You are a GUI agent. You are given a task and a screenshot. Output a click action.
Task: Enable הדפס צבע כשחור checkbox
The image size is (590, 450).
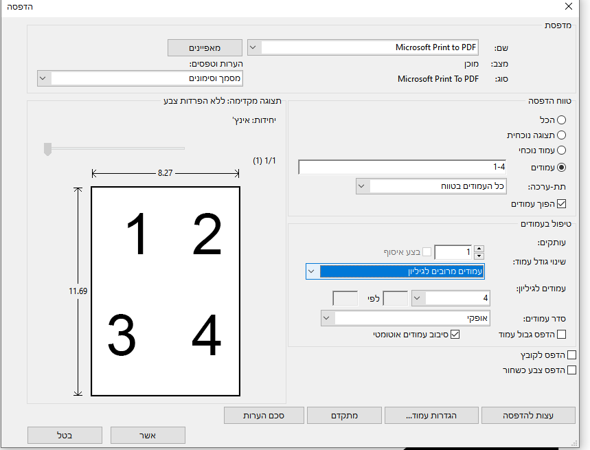click(571, 370)
